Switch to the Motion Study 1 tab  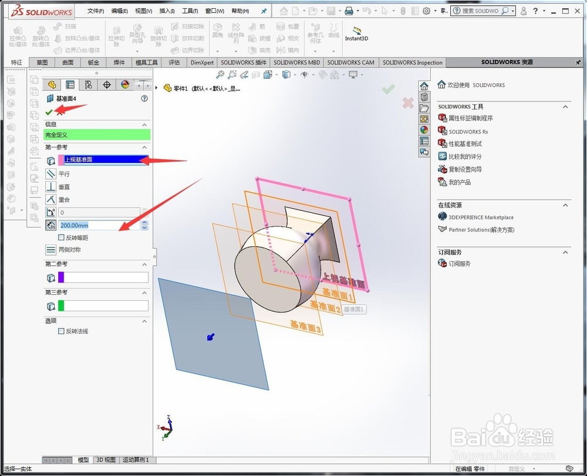tap(136, 460)
